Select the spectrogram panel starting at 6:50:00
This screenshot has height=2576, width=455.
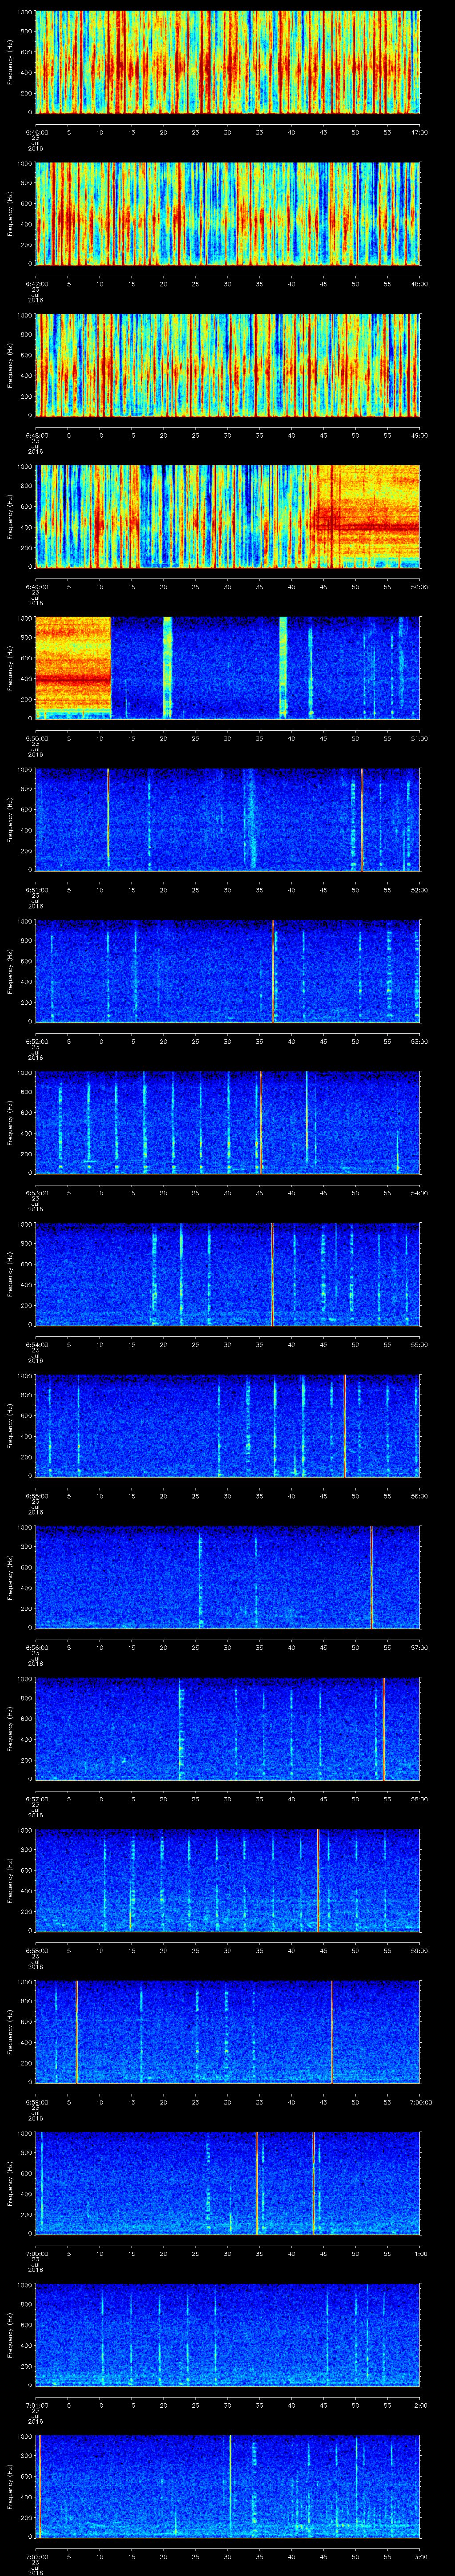(x=228, y=668)
